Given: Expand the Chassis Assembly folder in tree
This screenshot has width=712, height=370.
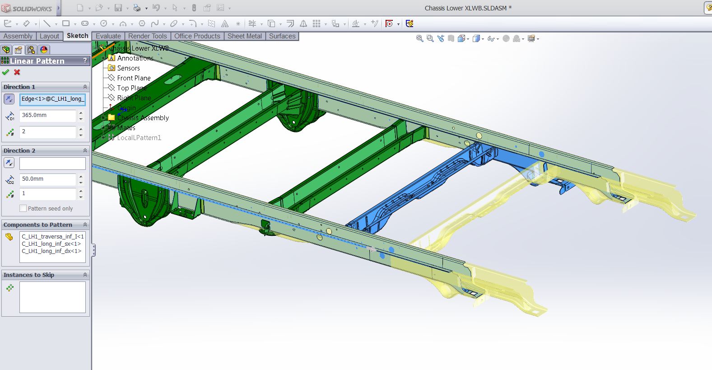Looking at the screenshot, I should pos(103,118).
